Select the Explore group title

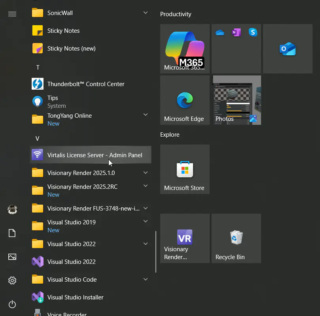(x=170, y=135)
